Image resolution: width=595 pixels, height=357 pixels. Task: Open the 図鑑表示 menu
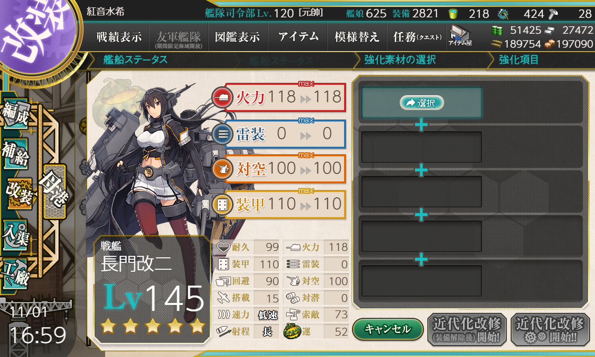pos(238,37)
